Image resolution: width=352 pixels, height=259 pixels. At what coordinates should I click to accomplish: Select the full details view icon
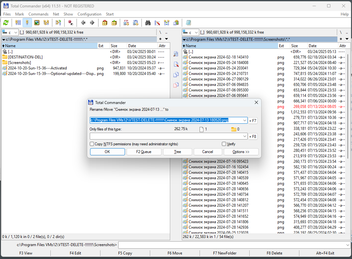pyautogui.click(x=27, y=23)
